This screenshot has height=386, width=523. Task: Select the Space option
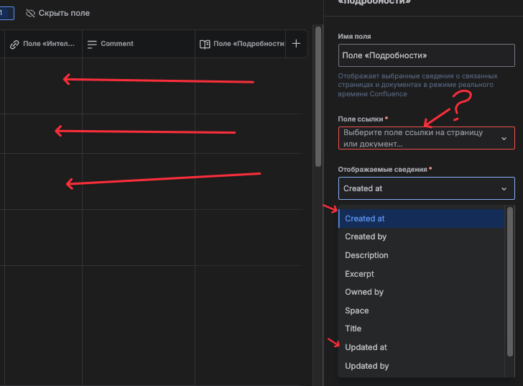pos(422,311)
